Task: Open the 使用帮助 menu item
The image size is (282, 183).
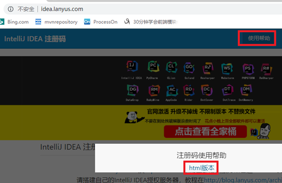Action: (x=259, y=38)
